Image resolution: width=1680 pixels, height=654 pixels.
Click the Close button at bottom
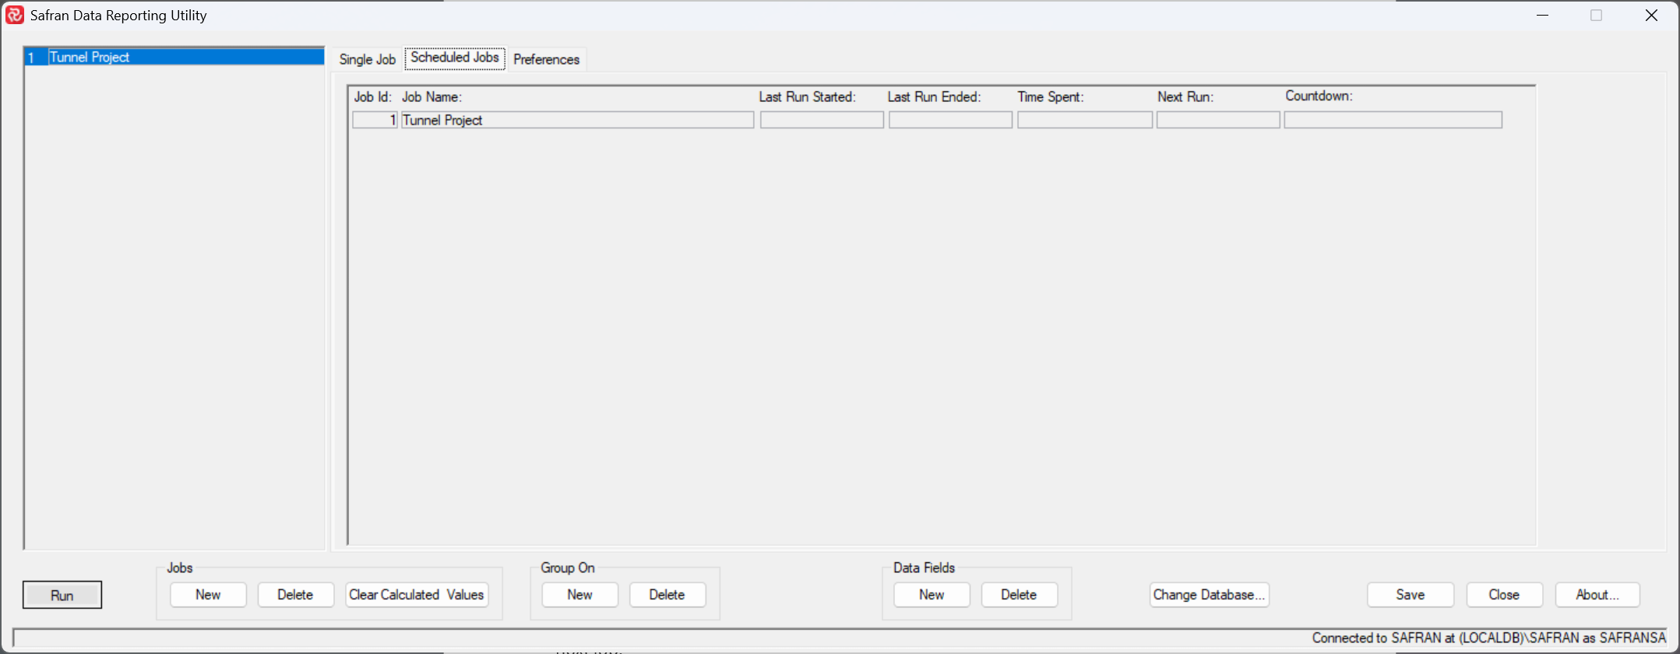pos(1504,594)
